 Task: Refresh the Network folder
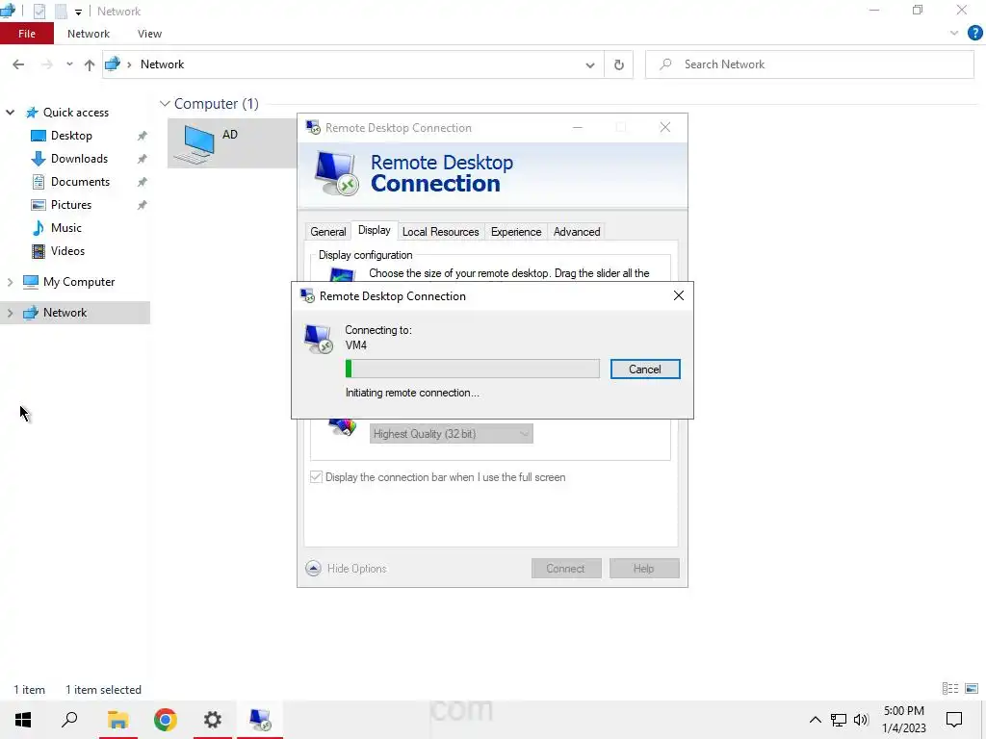click(619, 64)
